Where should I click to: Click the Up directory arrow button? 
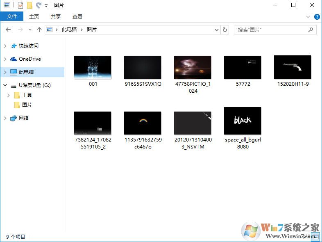(39, 30)
